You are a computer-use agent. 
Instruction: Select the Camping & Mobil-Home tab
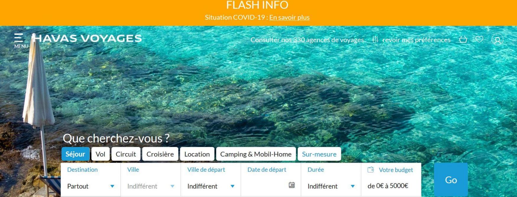tap(256, 154)
